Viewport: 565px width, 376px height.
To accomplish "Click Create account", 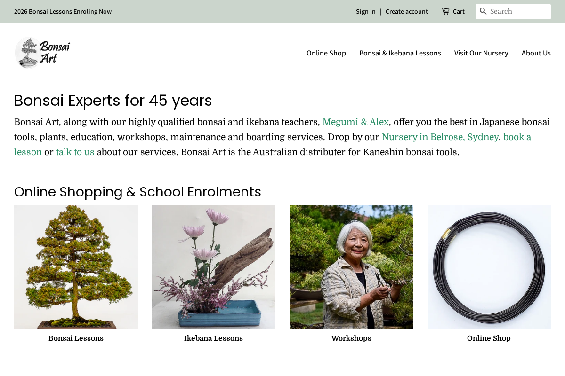I will point(406,11).
